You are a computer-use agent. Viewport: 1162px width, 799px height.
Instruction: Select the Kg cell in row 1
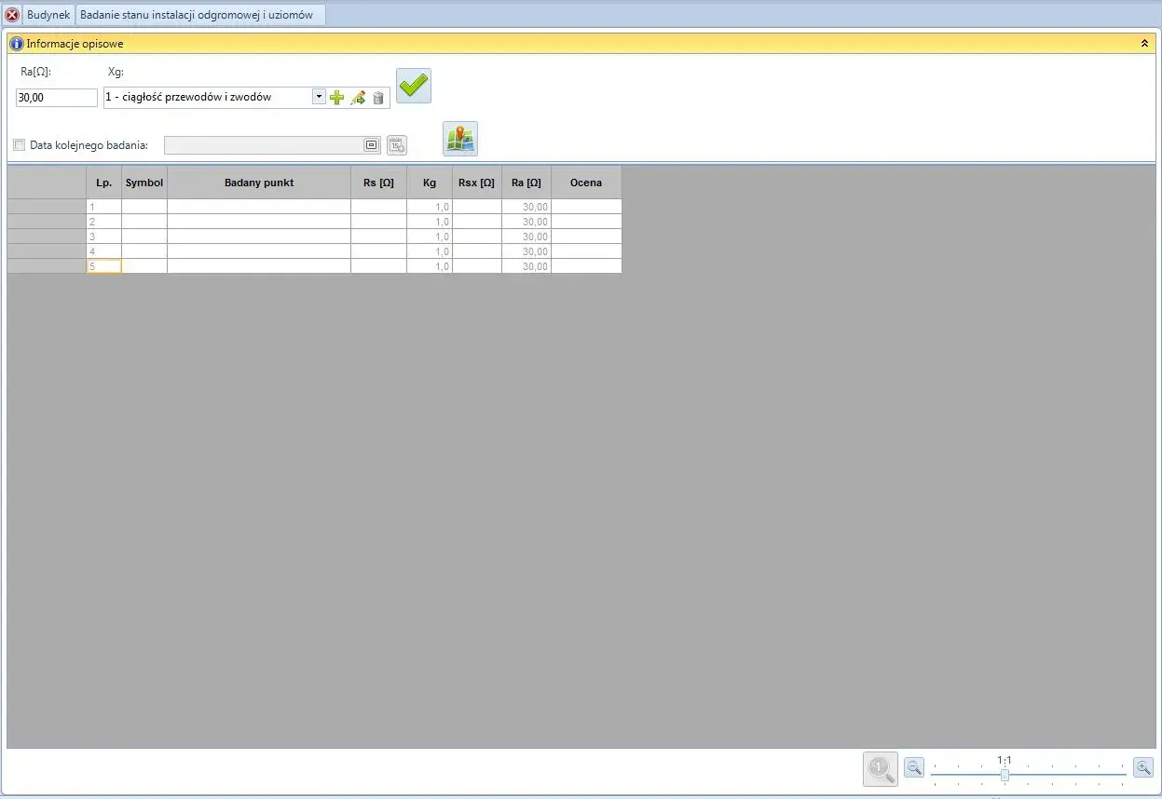430,207
